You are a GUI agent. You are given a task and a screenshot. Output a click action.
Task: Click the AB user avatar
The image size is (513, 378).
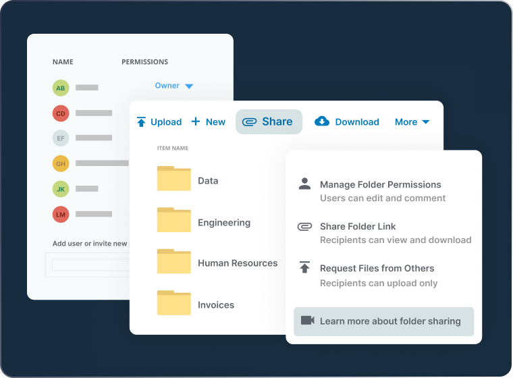click(x=61, y=88)
